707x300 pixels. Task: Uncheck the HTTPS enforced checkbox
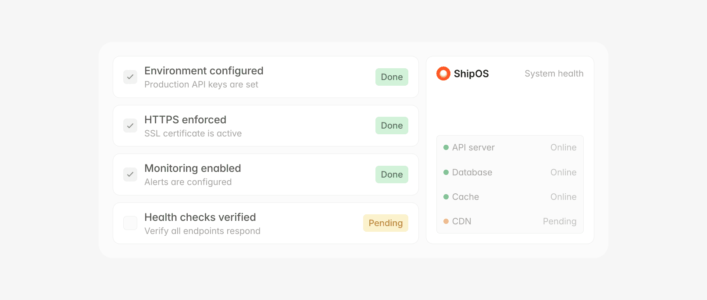coord(130,126)
